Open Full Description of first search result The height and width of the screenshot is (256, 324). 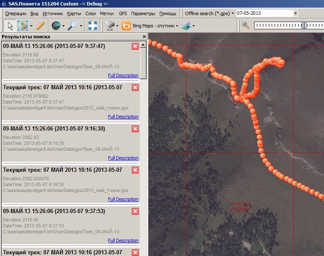click(123, 75)
